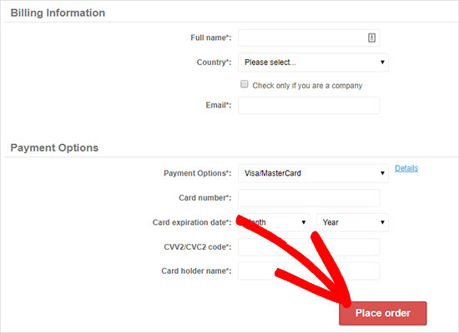459x333 pixels.
Task: Open the expiration Year dropdown
Action: 352,222
